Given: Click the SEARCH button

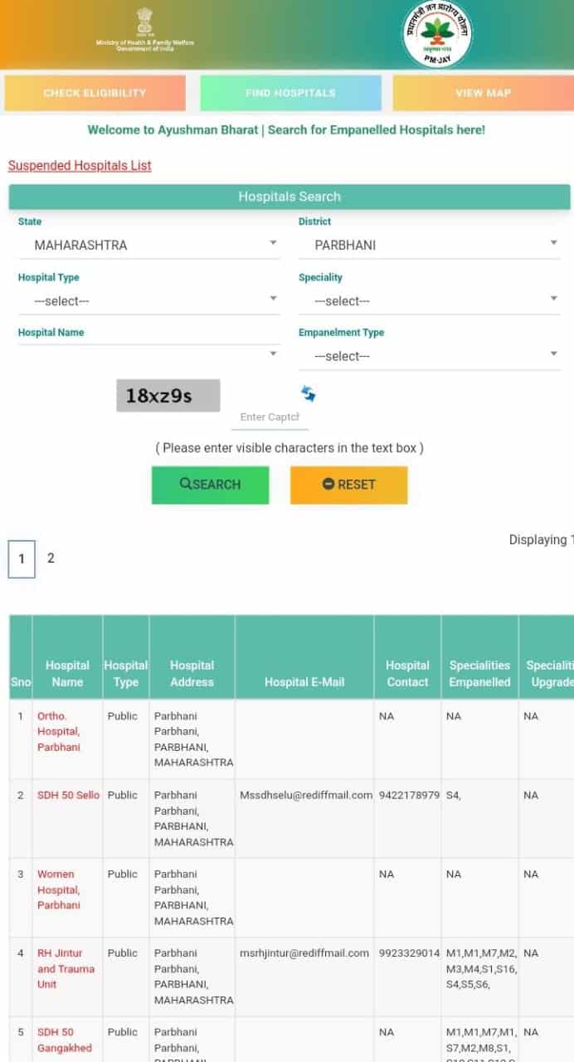Looking at the screenshot, I should click(x=210, y=485).
